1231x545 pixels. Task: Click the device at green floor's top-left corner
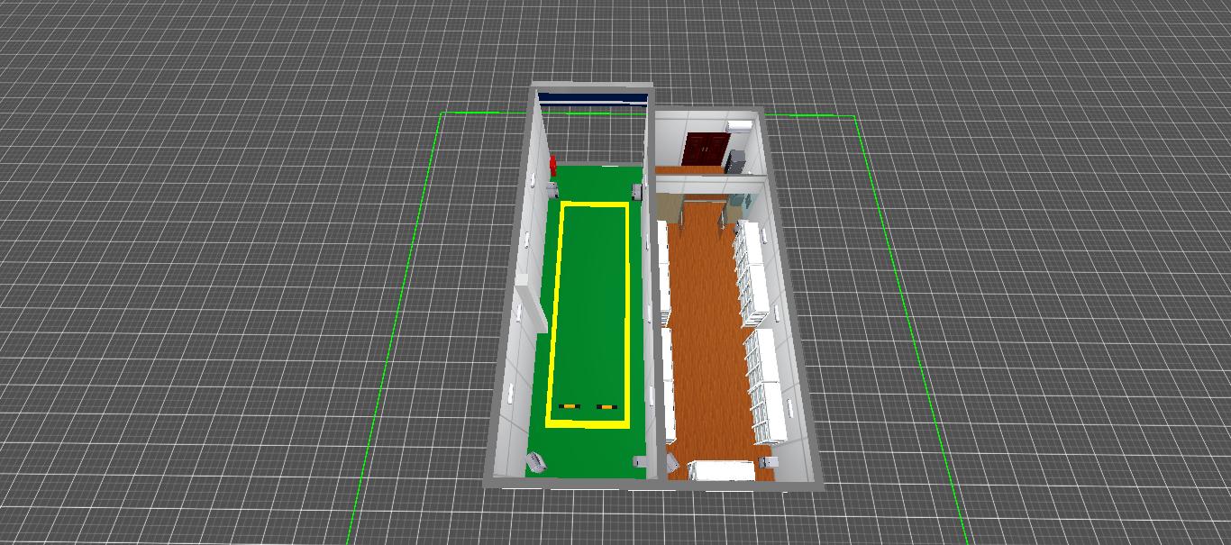(553, 189)
